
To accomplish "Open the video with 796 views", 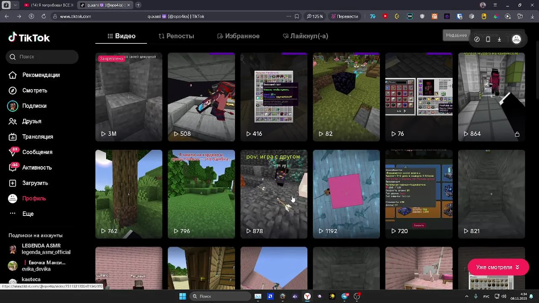I will pos(201,194).
